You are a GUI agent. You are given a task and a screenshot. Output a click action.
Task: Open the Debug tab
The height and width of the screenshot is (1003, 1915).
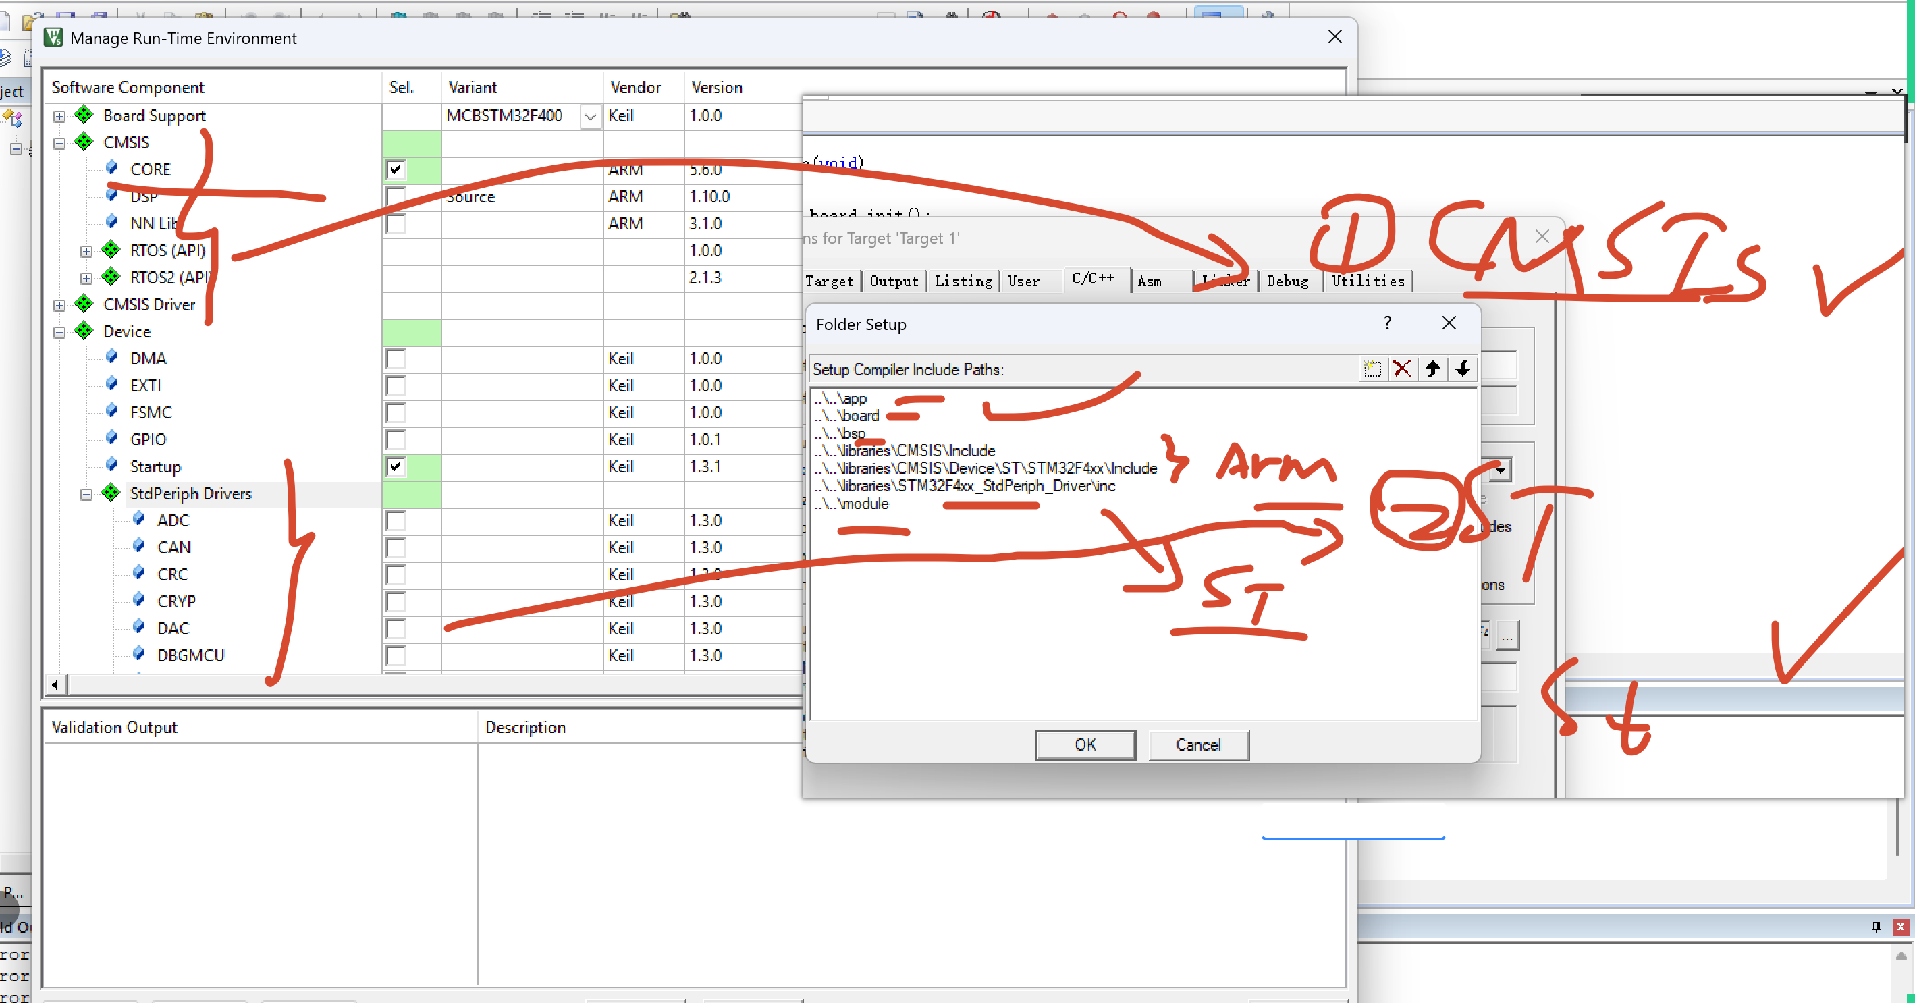click(x=1287, y=281)
